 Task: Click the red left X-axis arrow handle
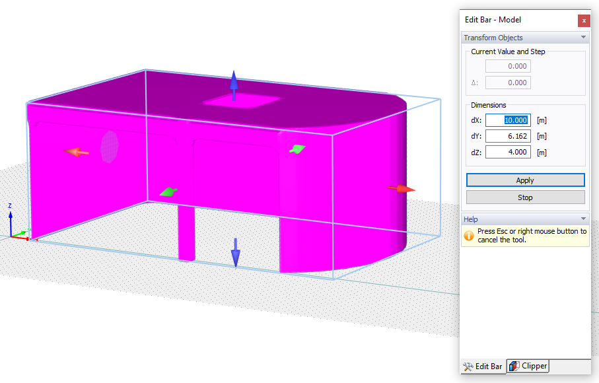tap(76, 152)
